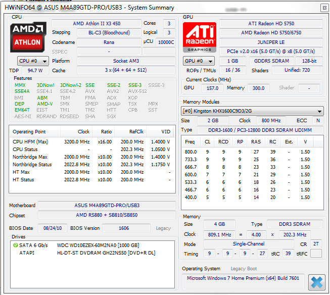Click the BIOS Date 08/24/10 field
This screenshot has height=295, width=330.
point(53,228)
